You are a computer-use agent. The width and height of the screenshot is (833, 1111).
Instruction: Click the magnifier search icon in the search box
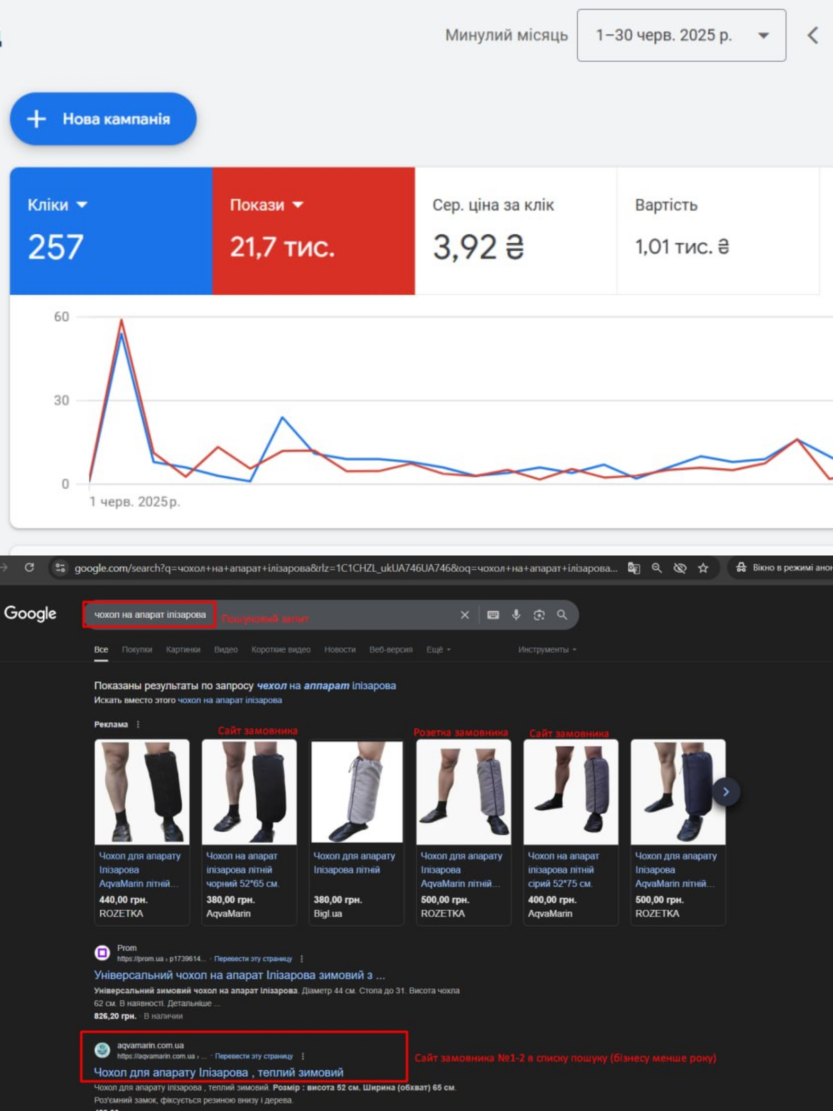click(562, 615)
